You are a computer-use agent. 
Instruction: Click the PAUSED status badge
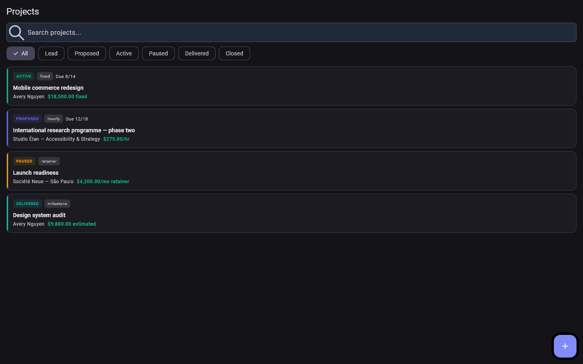(x=24, y=161)
